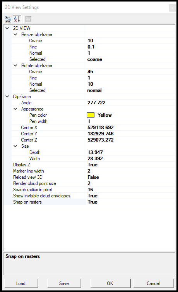This screenshot has height=292, width=178.
Task: Collapse the Appearance group
Action: tap(15, 109)
